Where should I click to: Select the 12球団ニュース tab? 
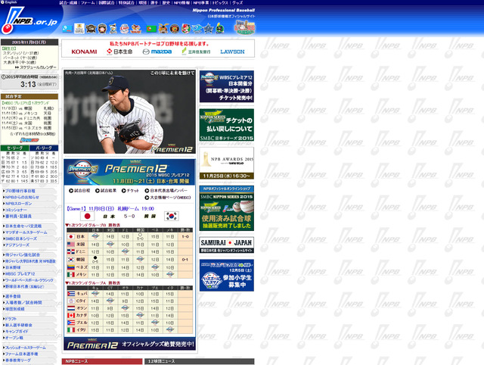pyautogui.click(x=200, y=361)
